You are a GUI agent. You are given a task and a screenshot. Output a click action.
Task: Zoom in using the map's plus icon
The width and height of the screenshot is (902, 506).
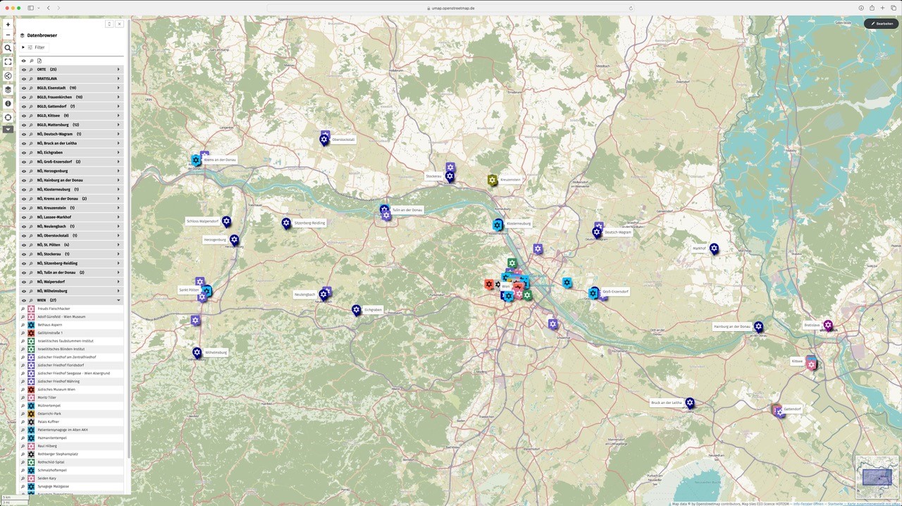[8, 23]
